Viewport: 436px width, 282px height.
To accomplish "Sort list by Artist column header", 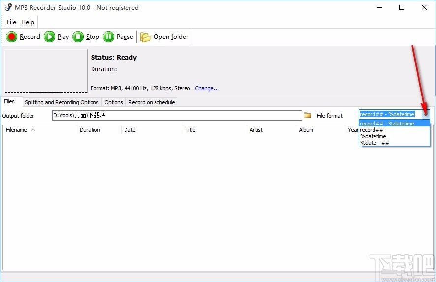I will click(271, 130).
